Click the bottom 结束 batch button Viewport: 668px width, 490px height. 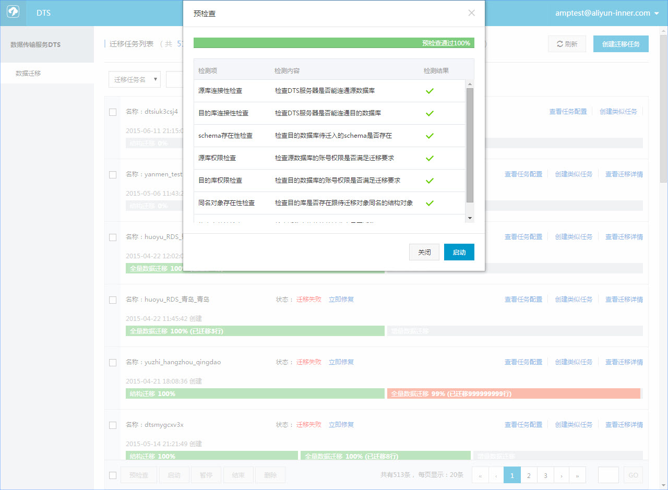pyautogui.click(x=238, y=475)
